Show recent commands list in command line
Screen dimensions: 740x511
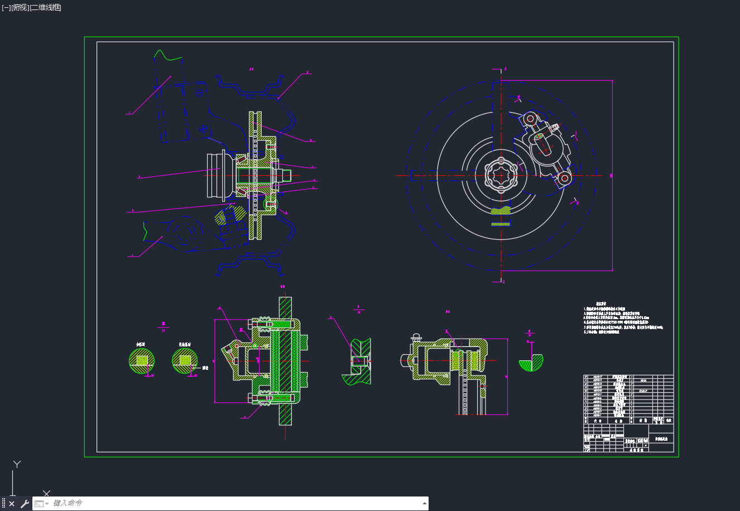(x=41, y=504)
